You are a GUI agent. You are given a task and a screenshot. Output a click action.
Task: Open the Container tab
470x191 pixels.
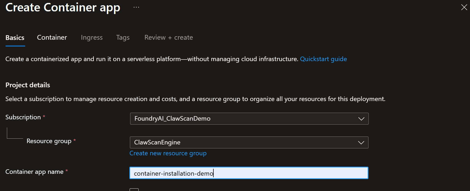point(52,38)
